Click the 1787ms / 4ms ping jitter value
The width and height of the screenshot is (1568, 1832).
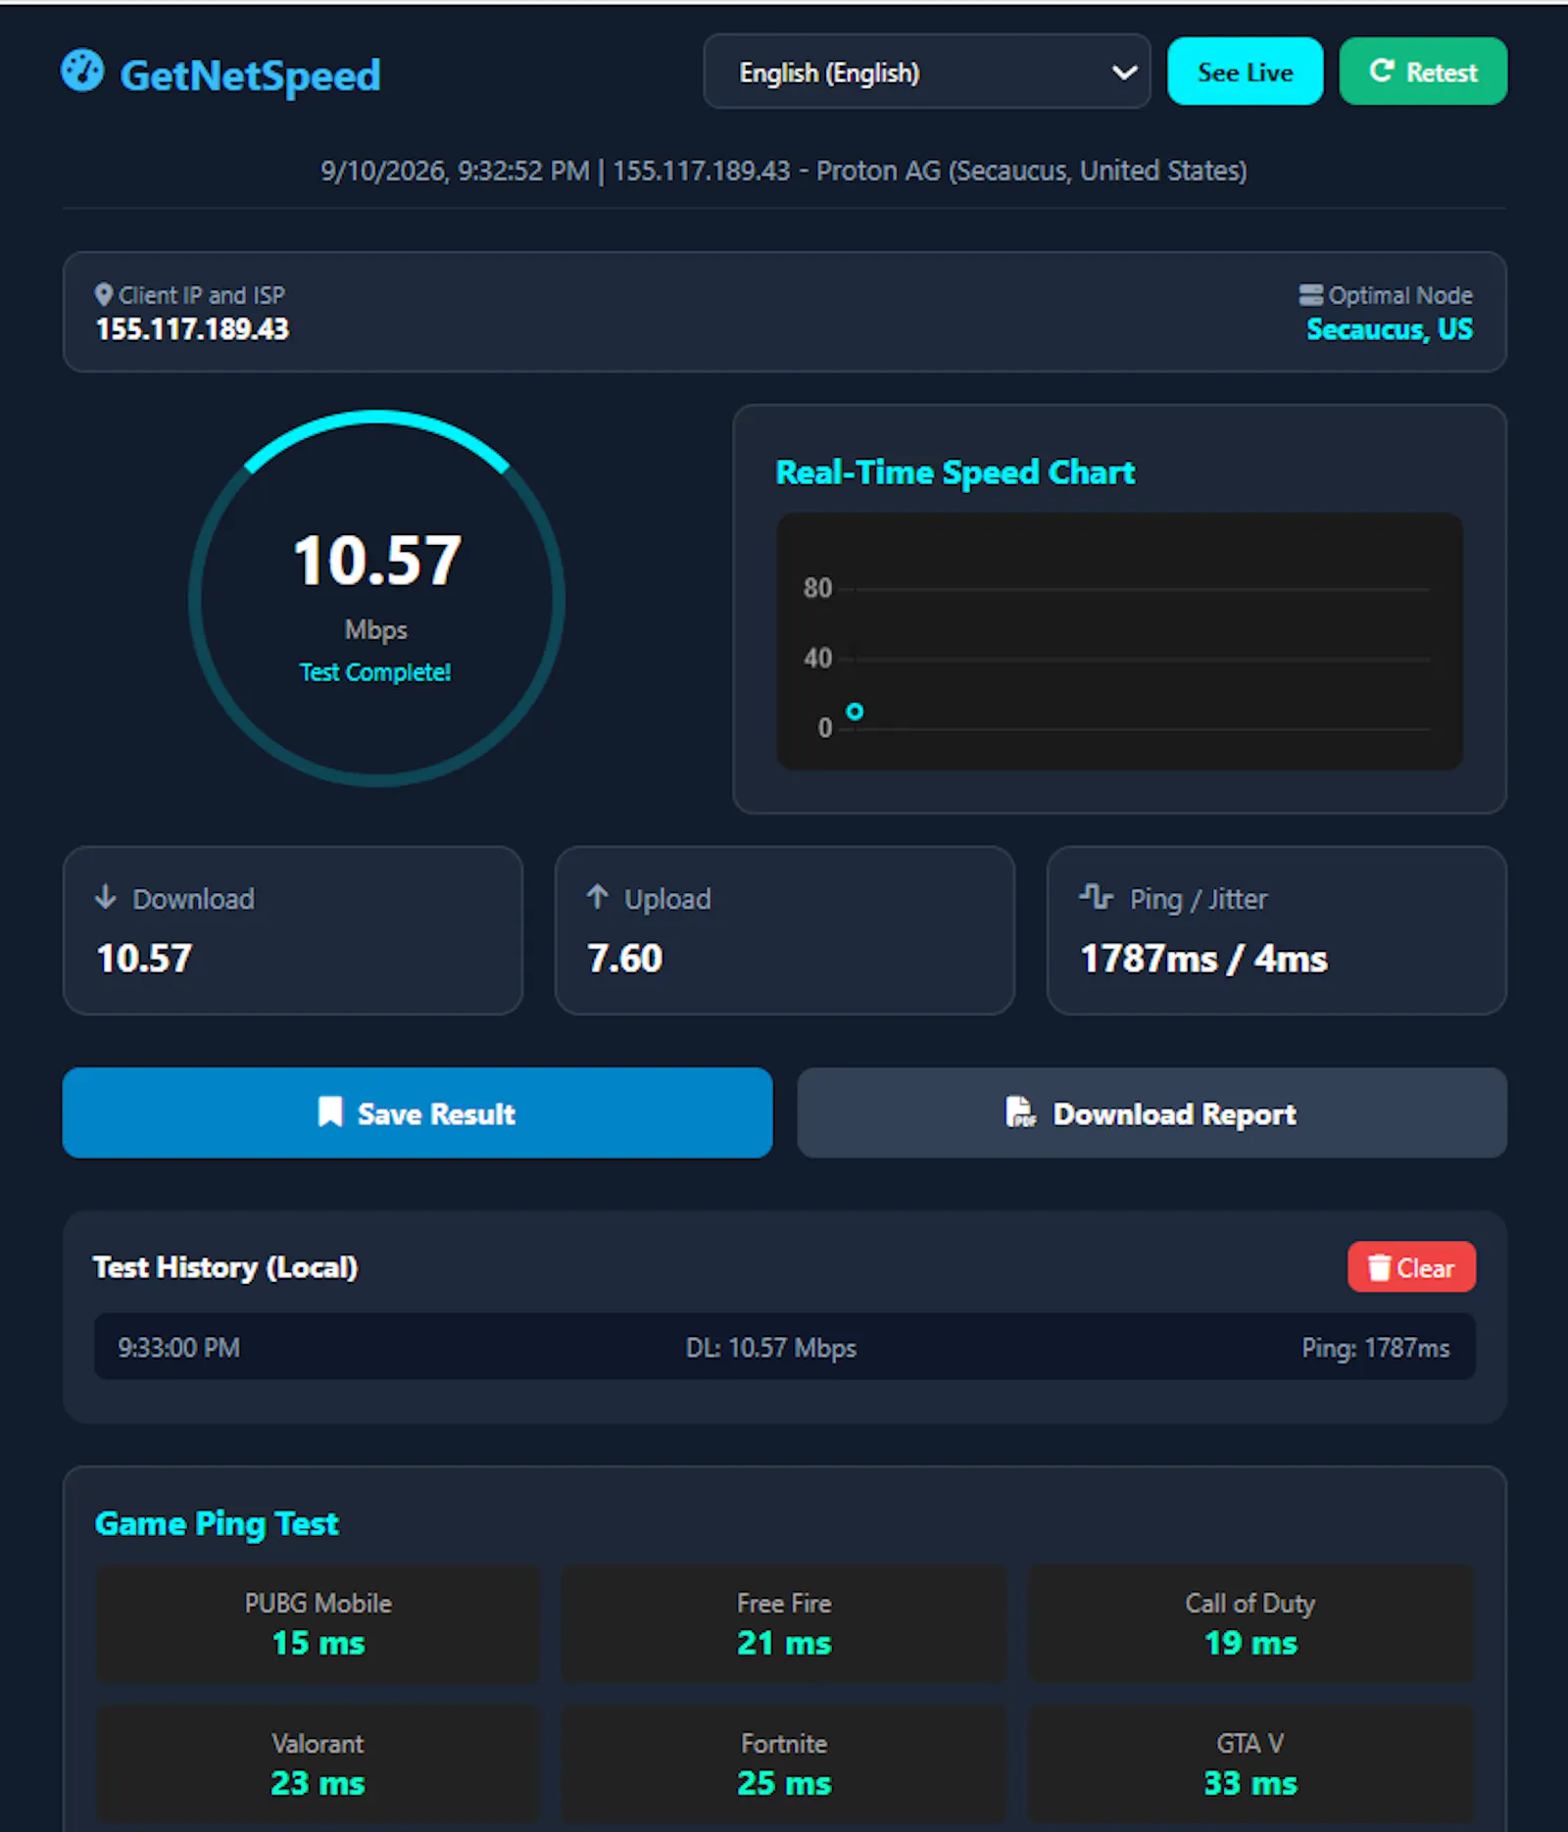pyautogui.click(x=1203, y=959)
